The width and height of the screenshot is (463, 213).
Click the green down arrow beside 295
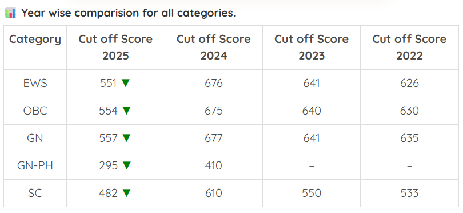point(127,165)
